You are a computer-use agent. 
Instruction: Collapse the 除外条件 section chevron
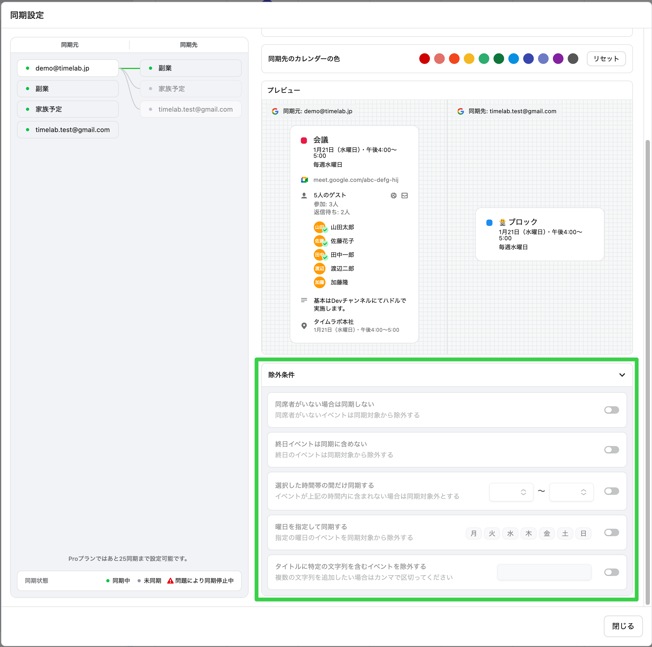(x=622, y=375)
